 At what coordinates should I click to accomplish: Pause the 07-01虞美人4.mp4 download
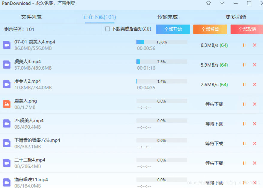244,45
